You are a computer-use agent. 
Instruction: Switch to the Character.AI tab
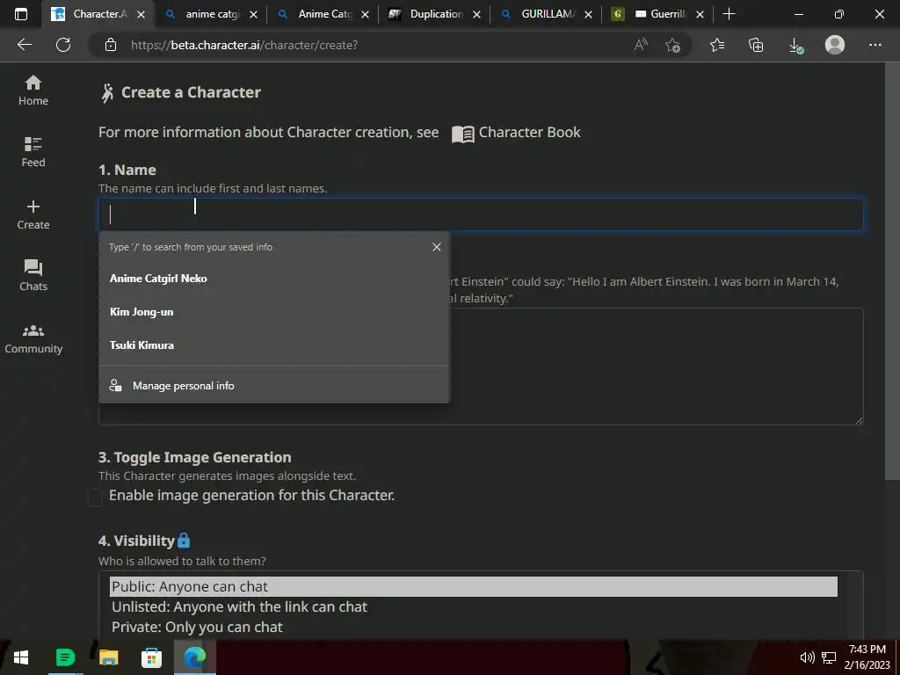pyautogui.click(x=98, y=14)
